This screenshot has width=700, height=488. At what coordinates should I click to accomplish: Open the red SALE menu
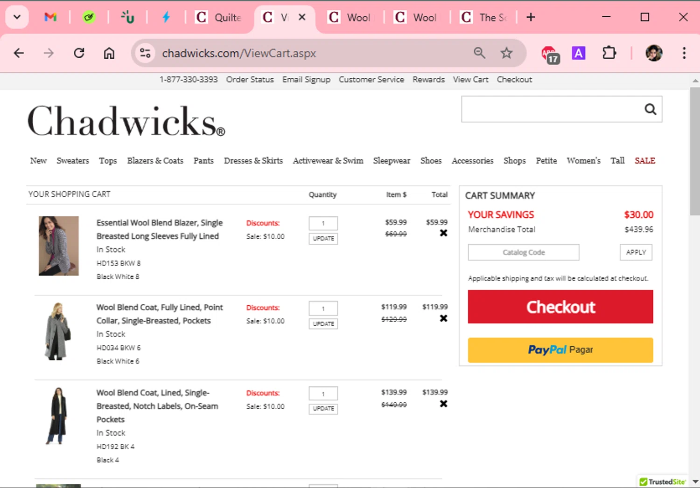(645, 161)
